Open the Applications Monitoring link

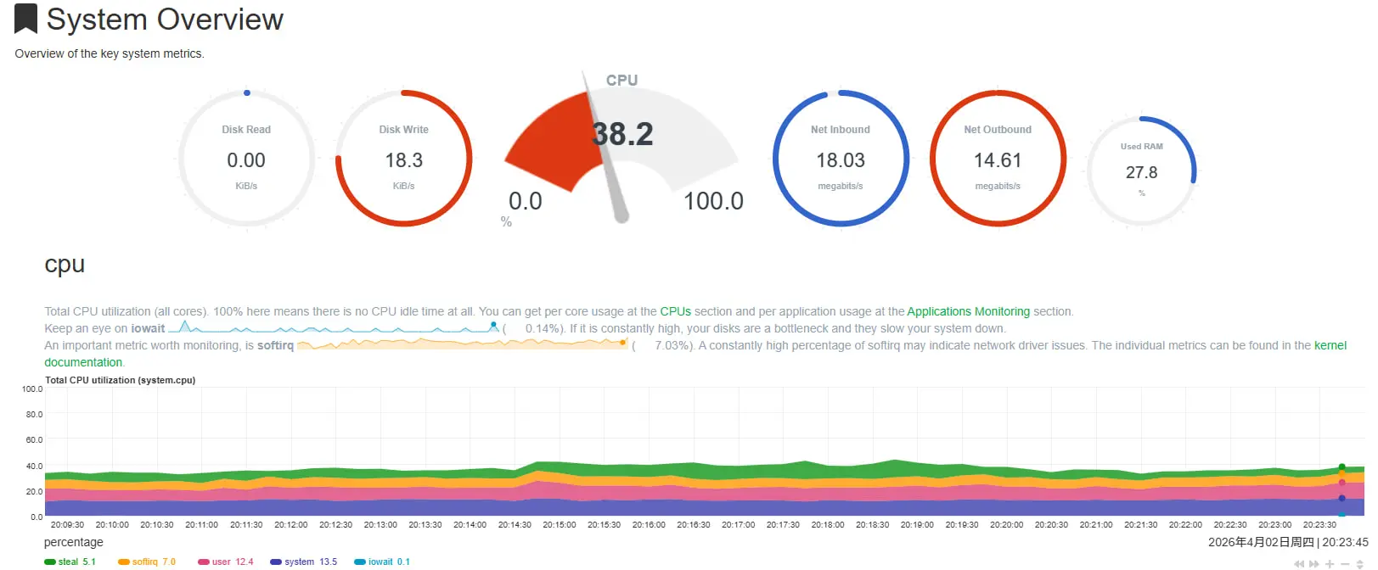click(968, 311)
